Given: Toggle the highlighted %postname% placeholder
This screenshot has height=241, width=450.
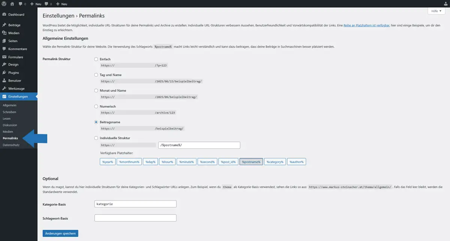Looking at the screenshot, I should 251,162.
